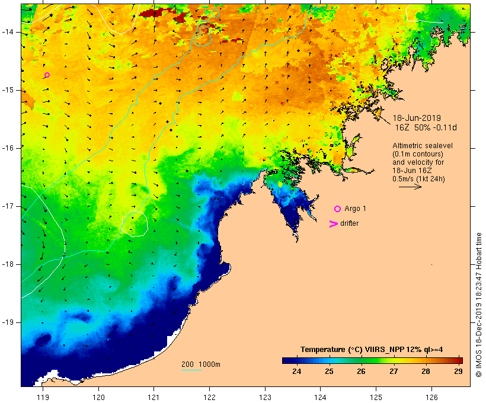
Task: Click the latitude label -16
Action: point(8,148)
